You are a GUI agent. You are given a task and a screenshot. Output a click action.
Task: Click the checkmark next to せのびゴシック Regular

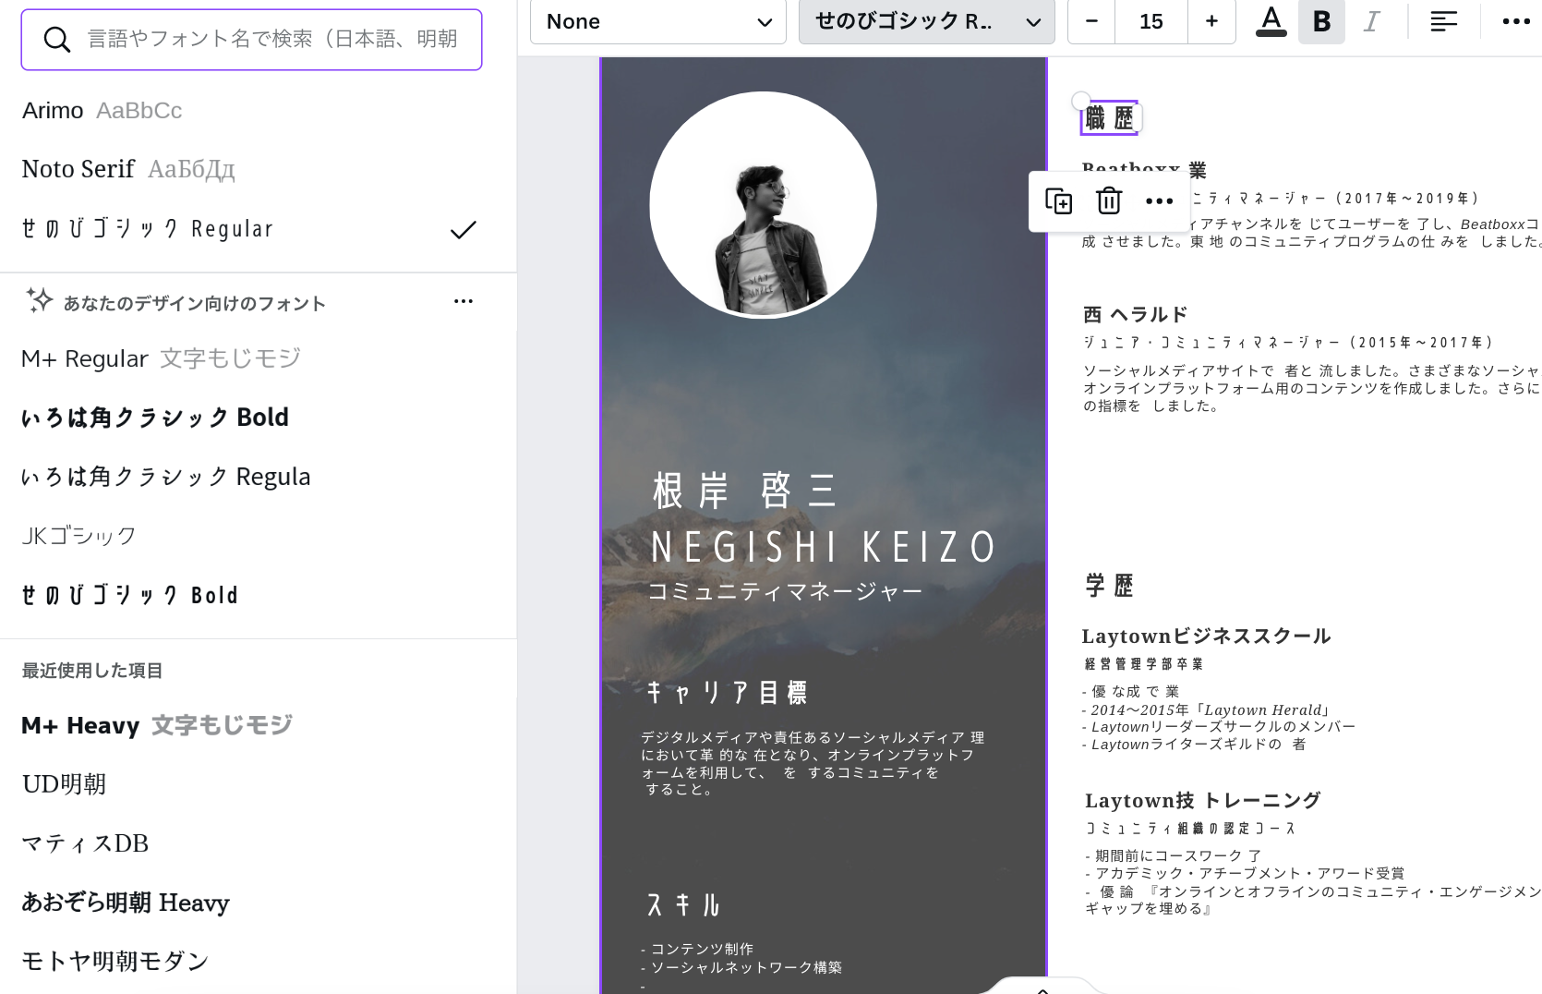tap(463, 229)
